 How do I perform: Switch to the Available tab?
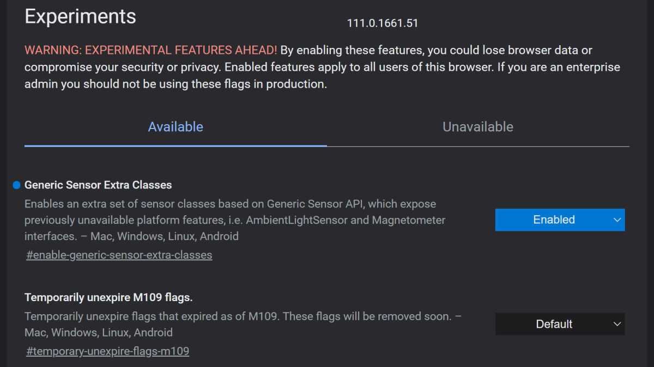(175, 127)
